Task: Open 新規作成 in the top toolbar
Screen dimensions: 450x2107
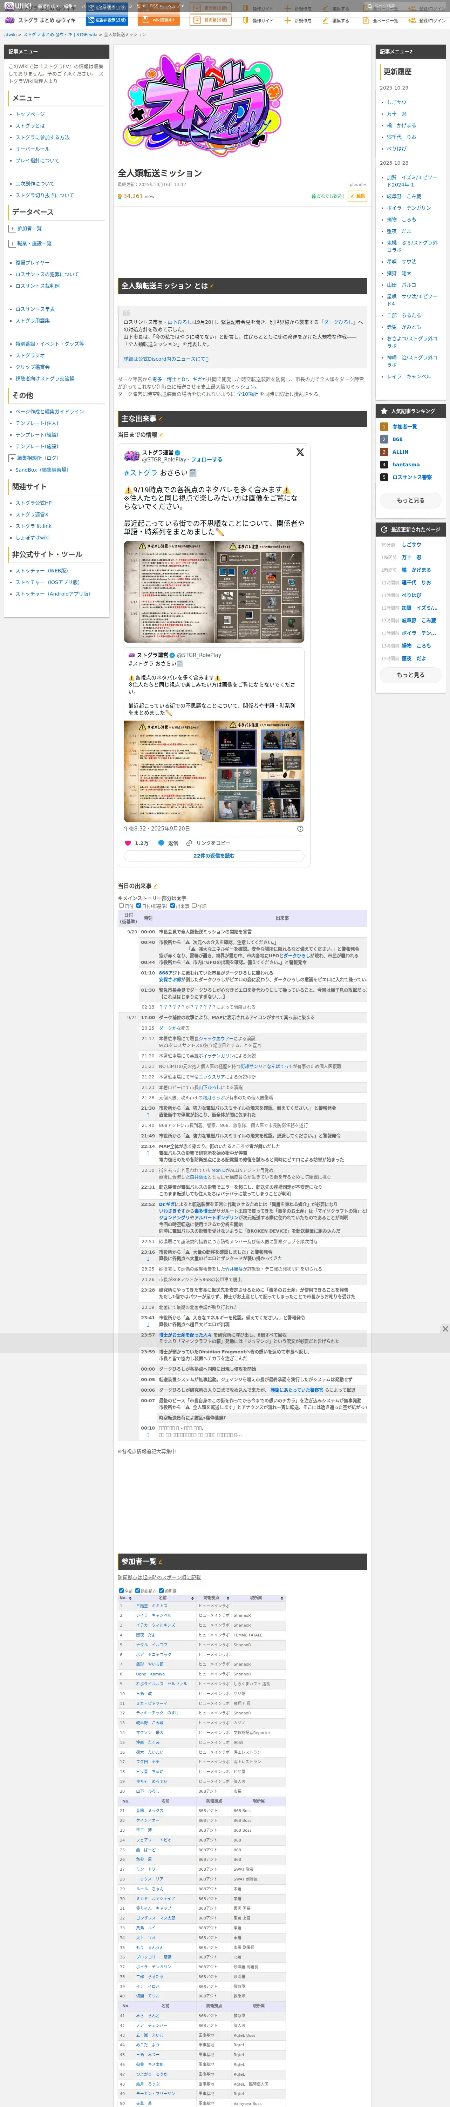Action: pos(298,20)
